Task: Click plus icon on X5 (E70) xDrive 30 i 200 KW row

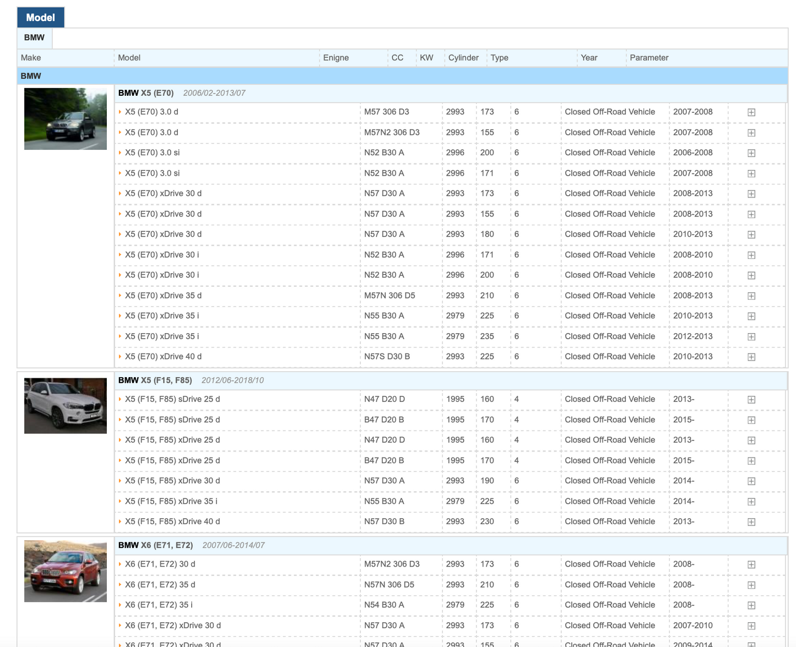Action: [x=751, y=275]
